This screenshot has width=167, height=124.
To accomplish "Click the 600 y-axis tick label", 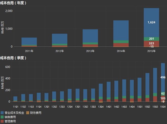I will tap(8, 67).
